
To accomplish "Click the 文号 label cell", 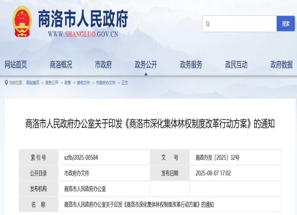I will pos(170,157).
